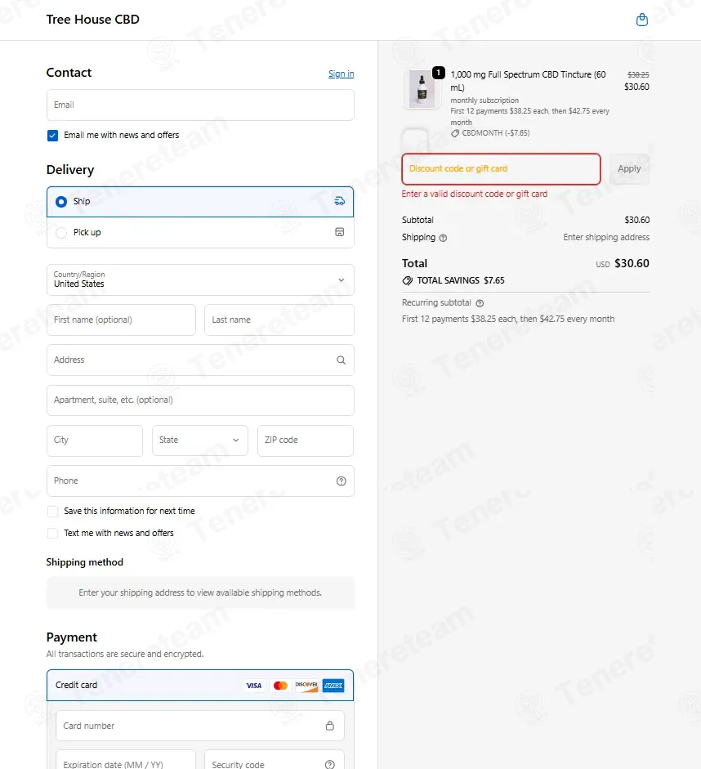Click the shipping truck icon
The width and height of the screenshot is (701, 769).
click(x=340, y=201)
